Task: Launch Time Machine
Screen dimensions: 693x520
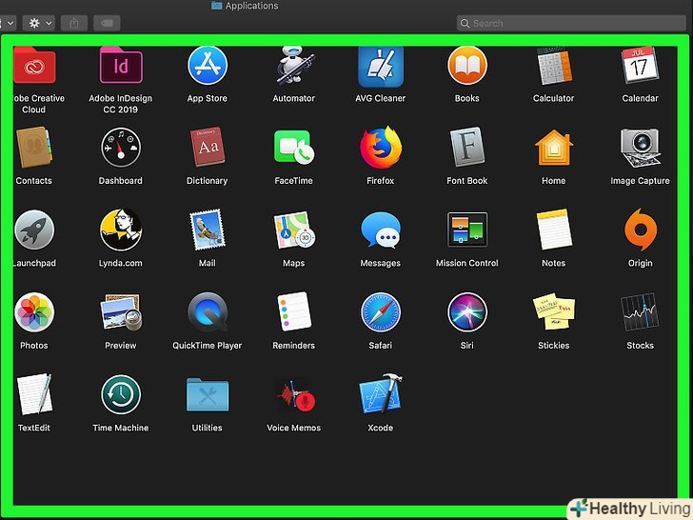Action: coord(121,394)
